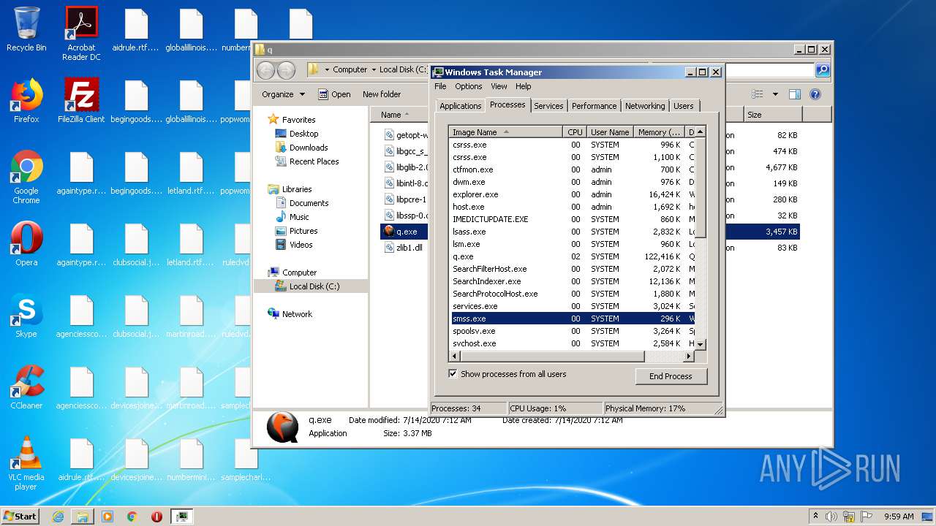Viewport: 936px width, 526px height.
Task: Click Open in Explorer toolbar
Action: [334, 94]
